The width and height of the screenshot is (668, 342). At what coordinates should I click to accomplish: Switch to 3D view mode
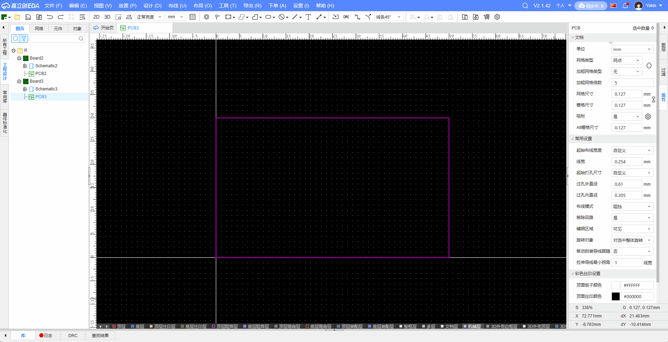pos(107,17)
